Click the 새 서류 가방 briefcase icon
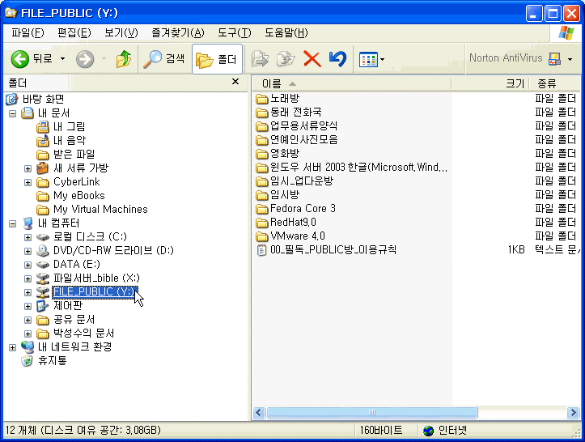Screen dimensions: 585x442 point(43,168)
